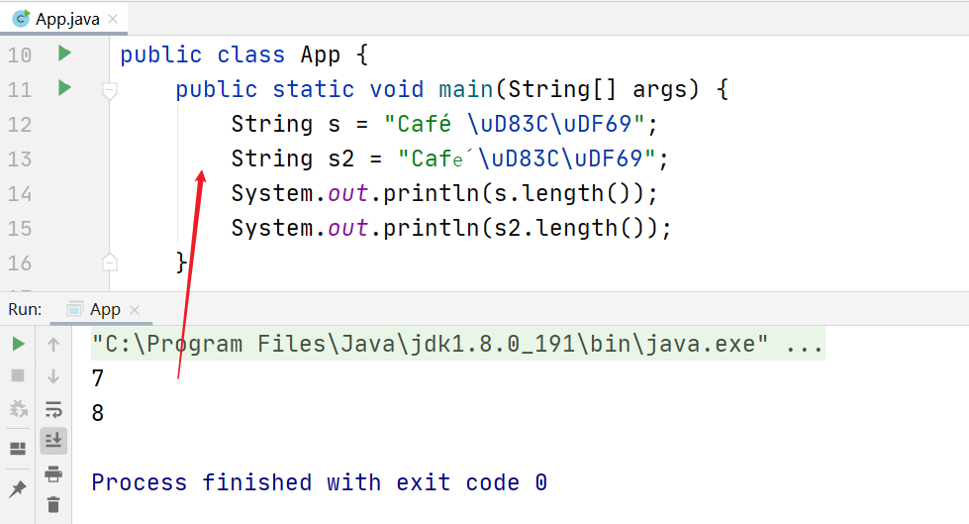
Task: Click the java.exe command line in console
Action: [x=455, y=345]
